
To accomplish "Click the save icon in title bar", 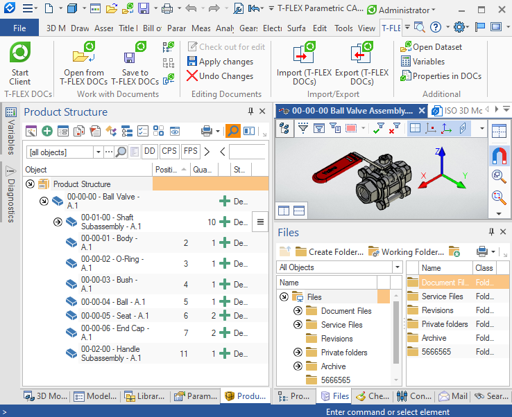I will coord(144,8).
